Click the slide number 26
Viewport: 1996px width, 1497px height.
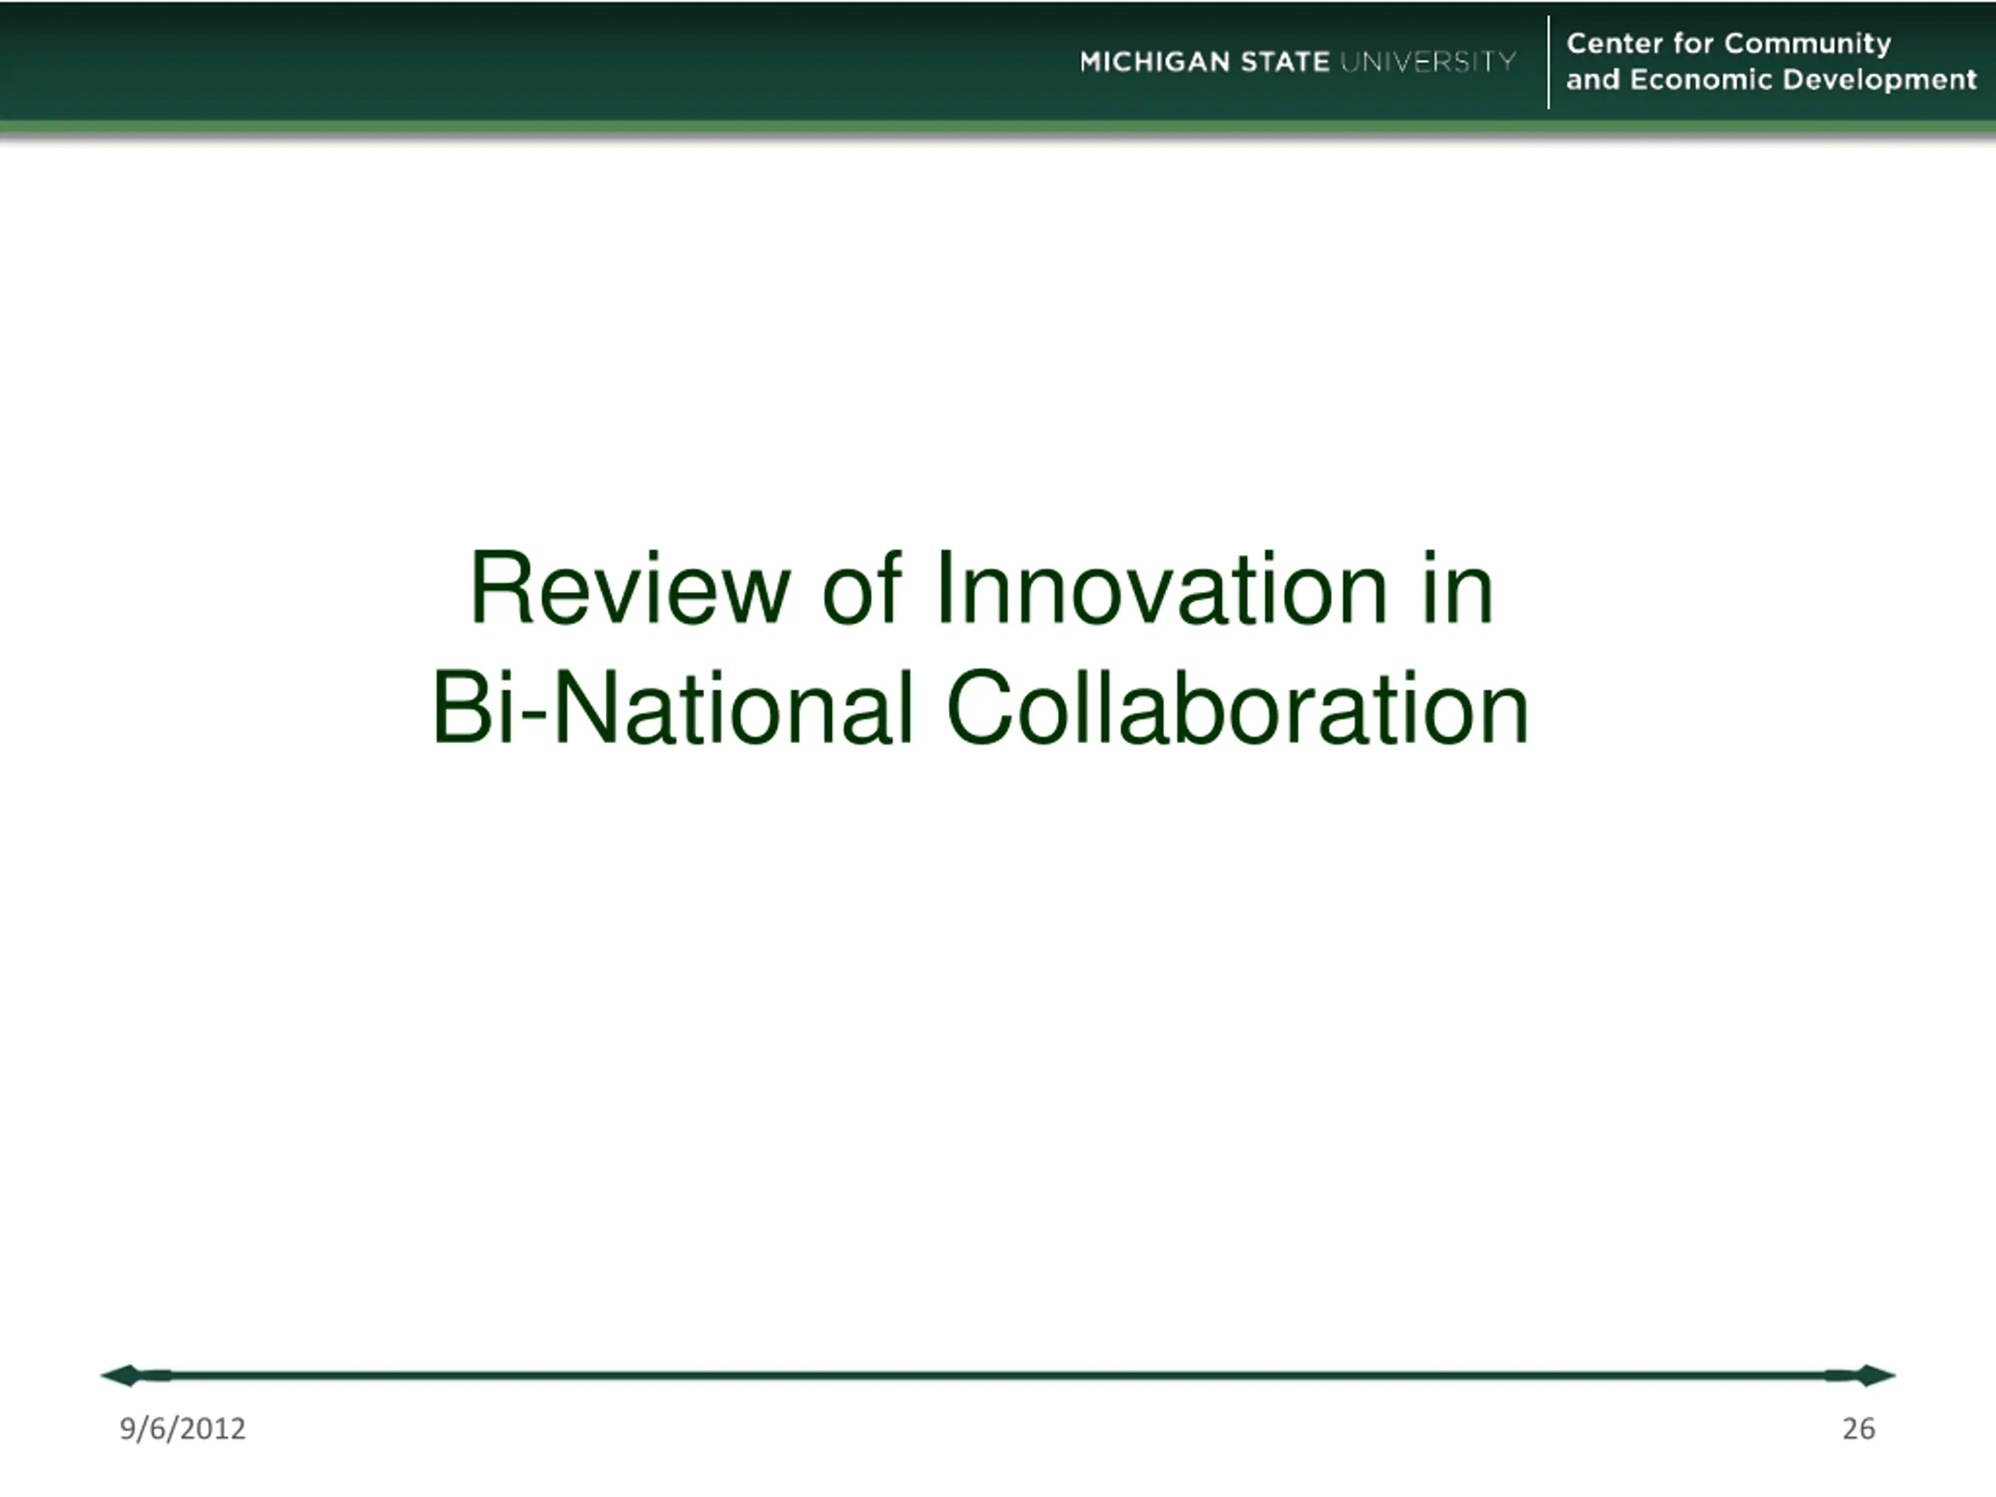pos(1858,1429)
